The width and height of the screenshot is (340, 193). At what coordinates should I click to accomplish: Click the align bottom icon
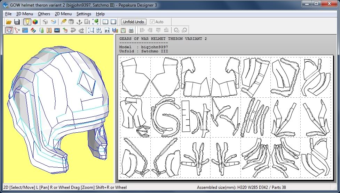pos(166,30)
